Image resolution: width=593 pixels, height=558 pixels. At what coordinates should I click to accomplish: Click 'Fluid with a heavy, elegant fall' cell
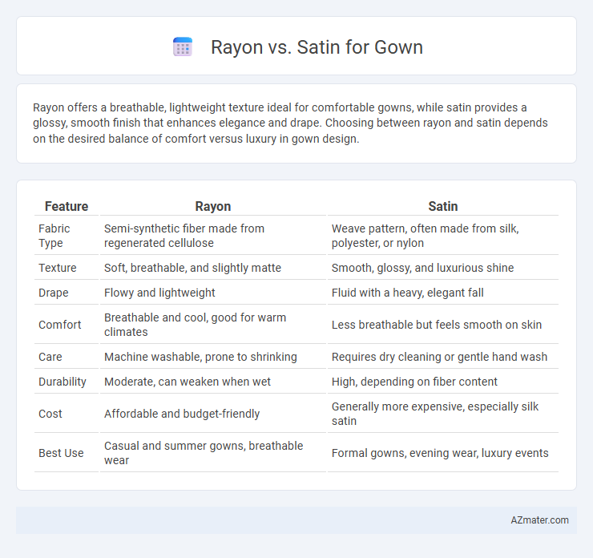[443, 293]
